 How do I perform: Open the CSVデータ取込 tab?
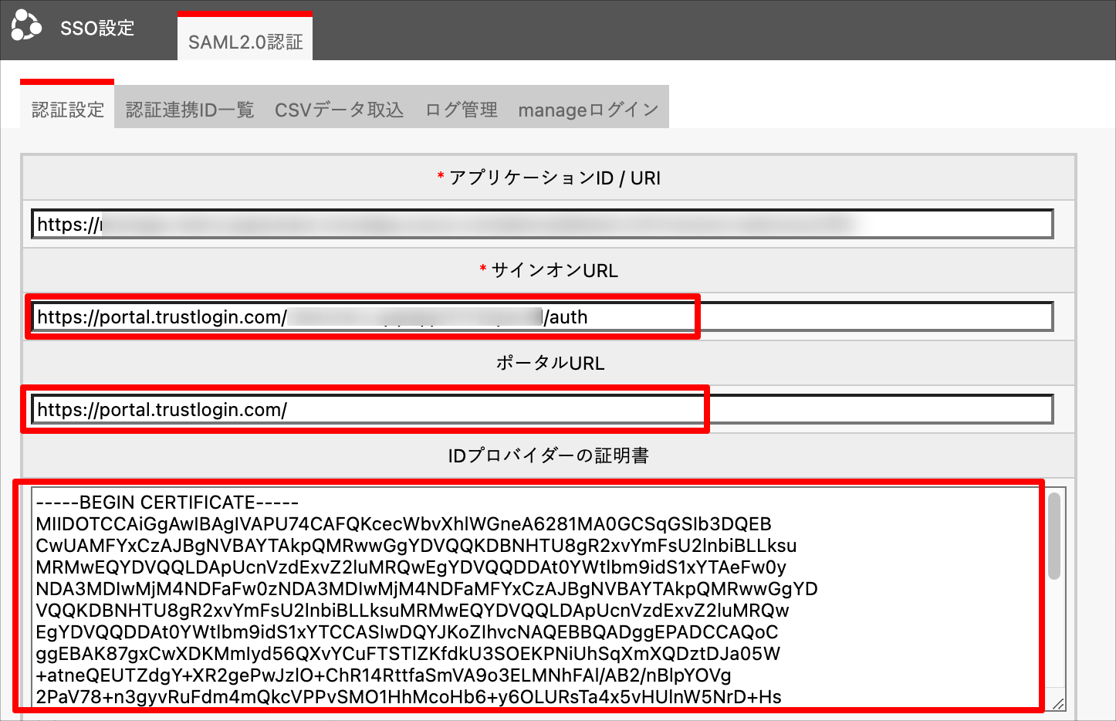coord(339,110)
